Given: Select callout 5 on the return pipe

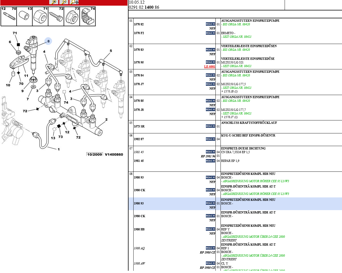Looking at the screenshot, I should pos(111,51).
